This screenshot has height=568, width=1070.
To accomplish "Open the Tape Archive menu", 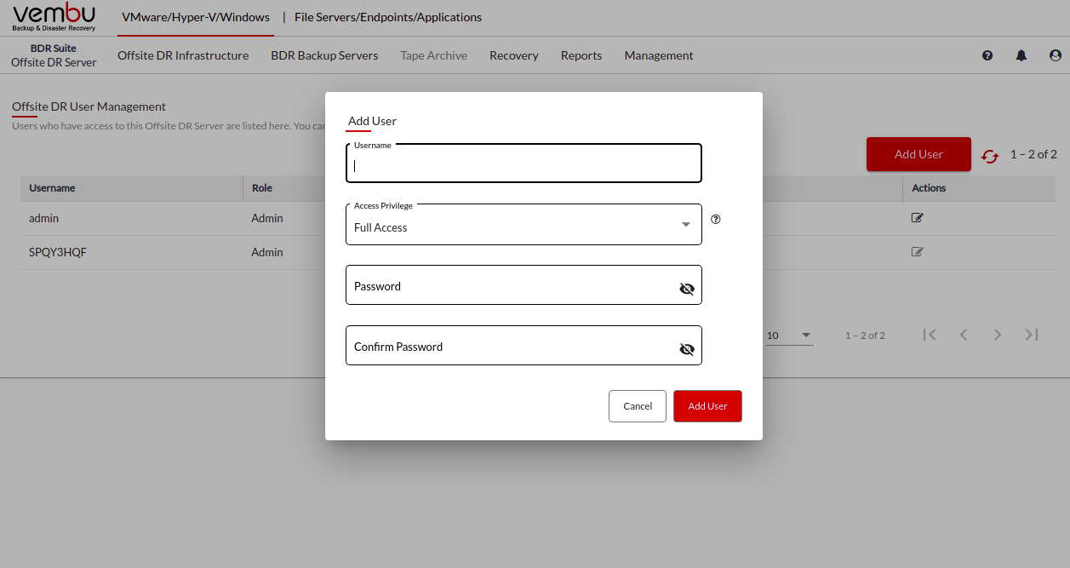I will pos(434,55).
